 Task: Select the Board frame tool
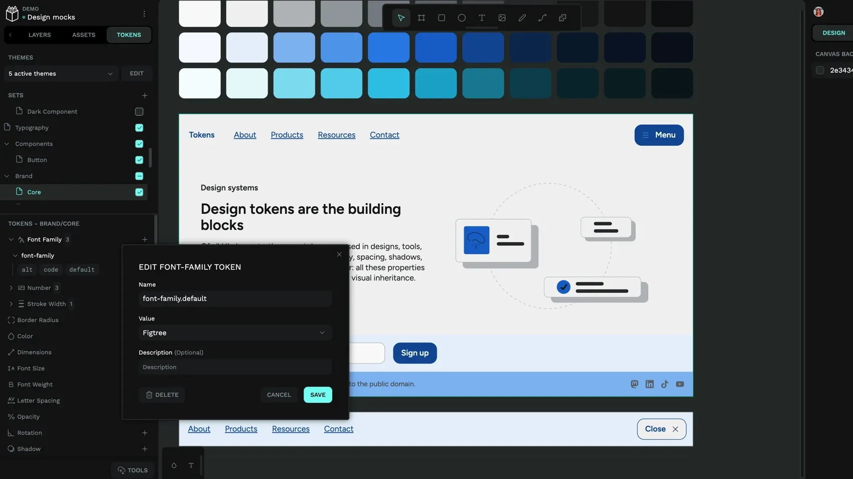421,18
